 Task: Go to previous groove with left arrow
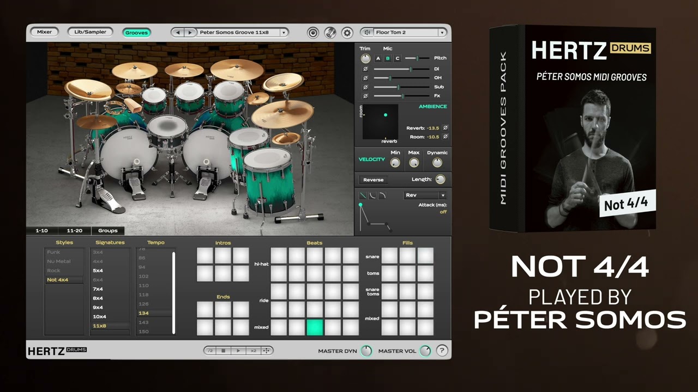click(x=178, y=33)
